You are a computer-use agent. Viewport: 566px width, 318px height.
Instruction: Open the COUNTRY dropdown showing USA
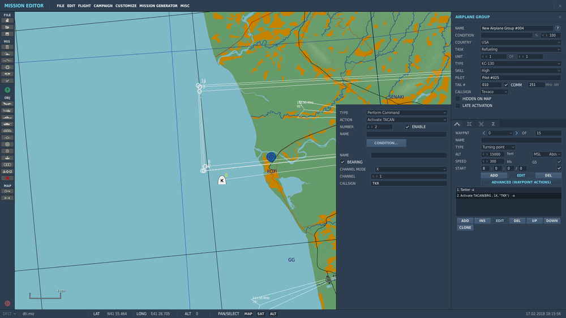point(521,42)
